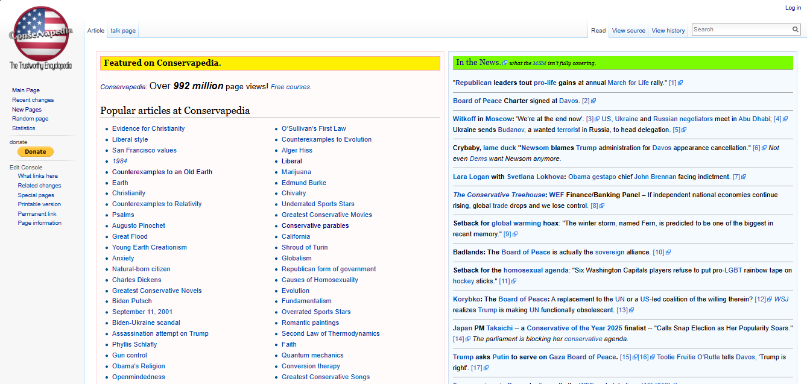Viewport: 807px width, 384px height.
Task: Switch to the talk page tab
Action: [123, 31]
